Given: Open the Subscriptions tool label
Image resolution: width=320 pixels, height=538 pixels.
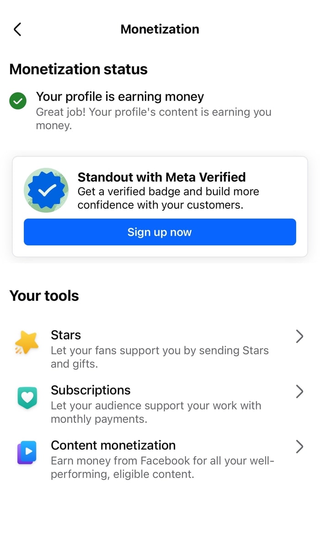Looking at the screenshot, I should (x=91, y=390).
